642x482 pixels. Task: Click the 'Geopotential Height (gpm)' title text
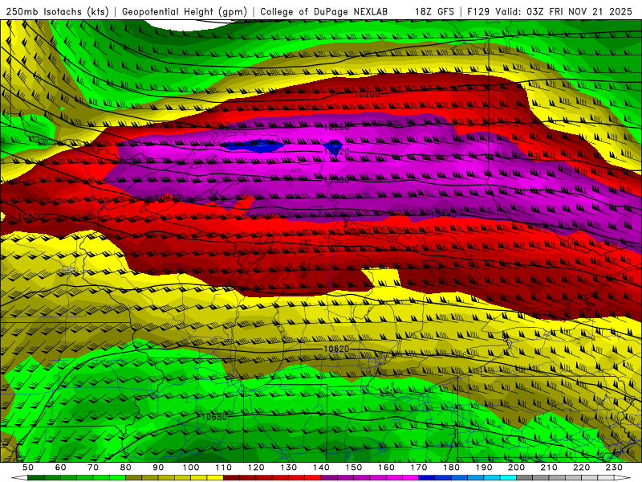point(185,12)
